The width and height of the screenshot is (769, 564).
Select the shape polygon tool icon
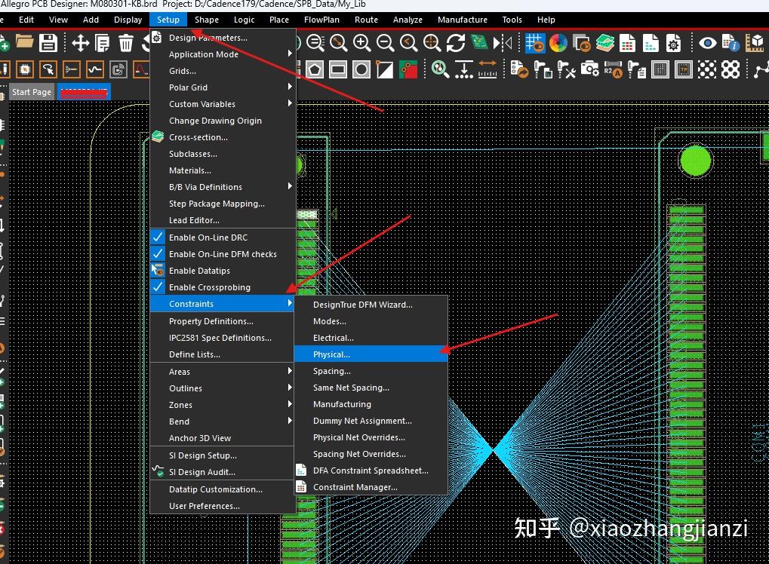click(315, 69)
